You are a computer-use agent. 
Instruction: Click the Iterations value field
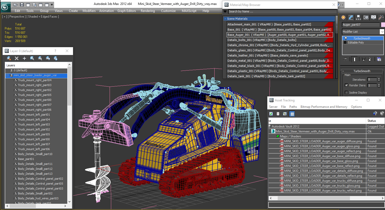click(372, 80)
